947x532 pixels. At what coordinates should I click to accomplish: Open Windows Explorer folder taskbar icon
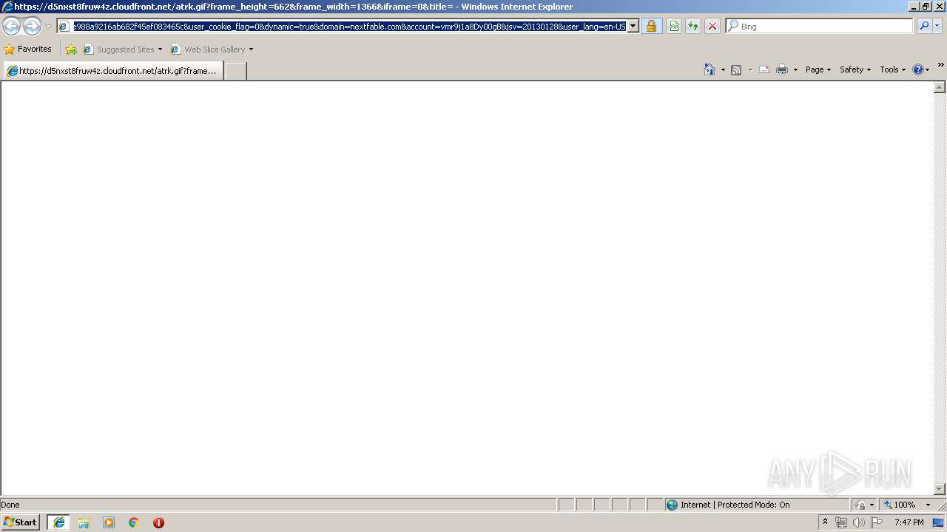(84, 522)
